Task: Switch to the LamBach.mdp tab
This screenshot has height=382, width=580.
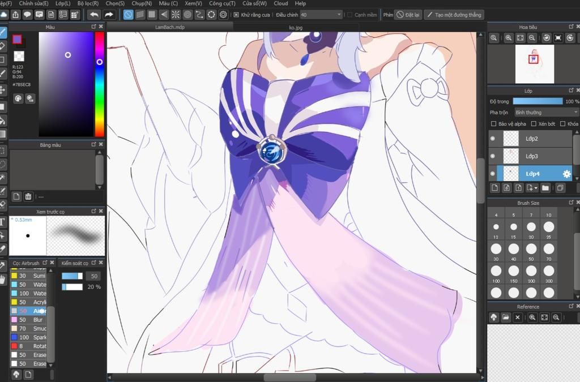Action: pyautogui.click(x=170, y=27)
